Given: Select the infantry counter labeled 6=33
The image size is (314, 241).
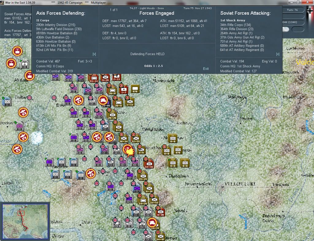Looking at the screenshot, I should 148,236.
